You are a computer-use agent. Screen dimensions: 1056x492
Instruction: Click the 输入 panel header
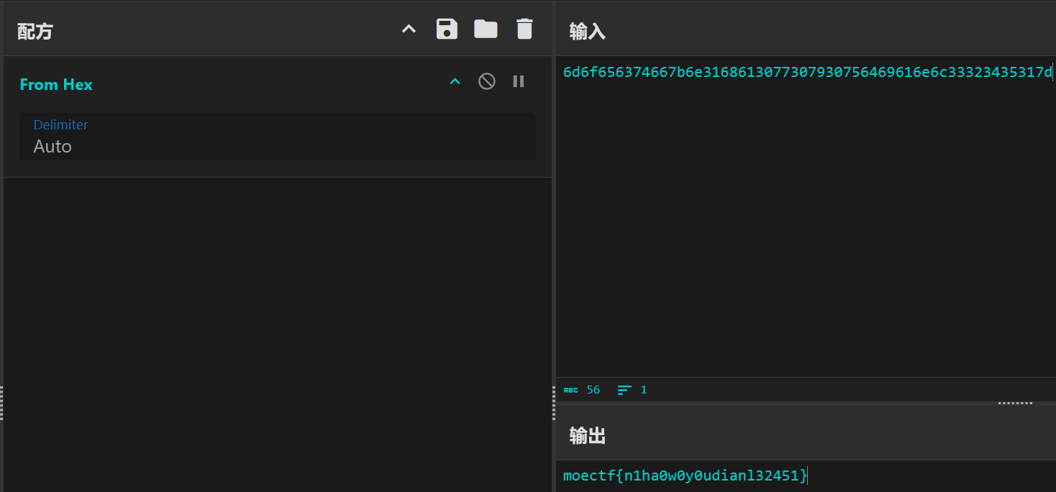click(x=588, y=31)
